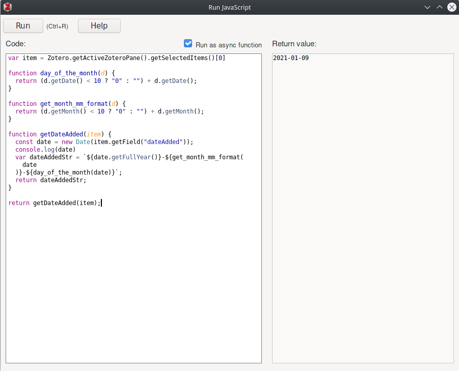Click the 'var dateAddedStr =' line
Image resolution: width=459 pixels, height=371 pixels.
(x=129, y=157)
